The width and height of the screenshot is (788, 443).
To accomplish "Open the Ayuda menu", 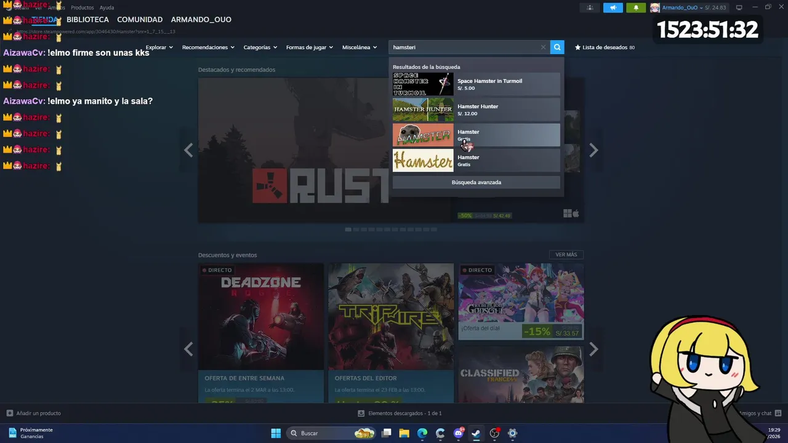I will (x=107, y=7).
